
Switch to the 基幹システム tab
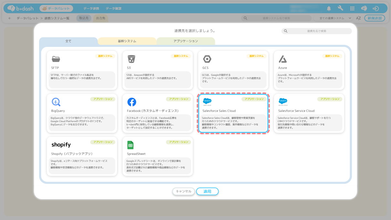(127, 41)
